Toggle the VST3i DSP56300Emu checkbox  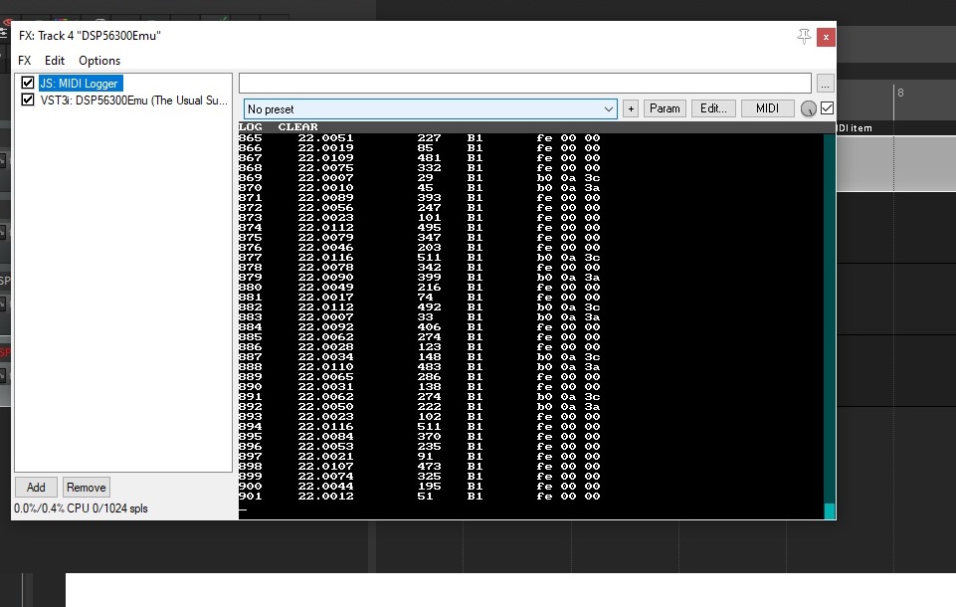[x=28, y=100]
